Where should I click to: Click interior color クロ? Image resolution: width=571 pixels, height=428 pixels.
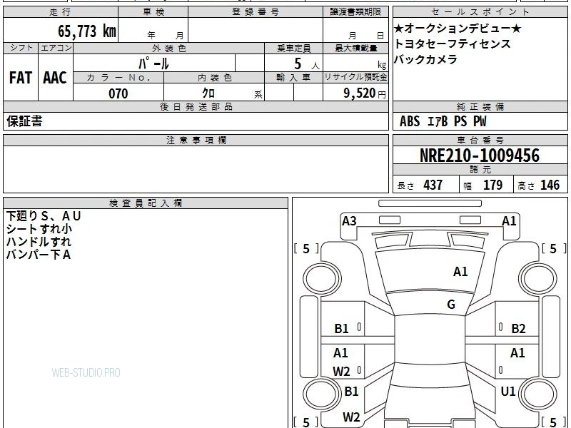click(x=208, y=93)
